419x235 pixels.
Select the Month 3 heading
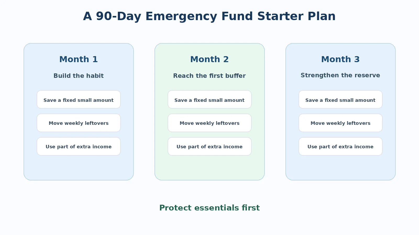click(340, 59)
